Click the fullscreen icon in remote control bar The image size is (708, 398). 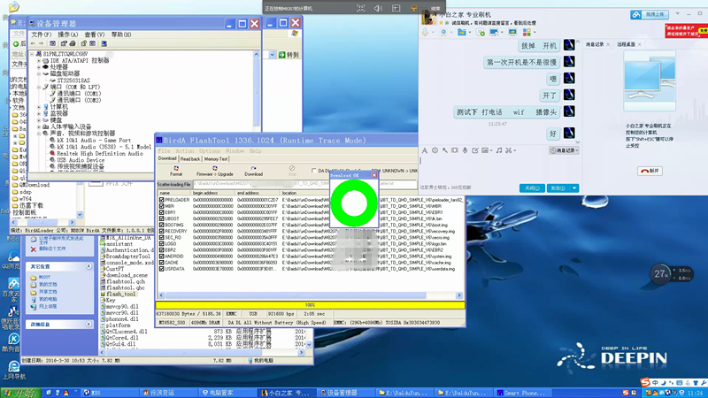pos(360,8)
